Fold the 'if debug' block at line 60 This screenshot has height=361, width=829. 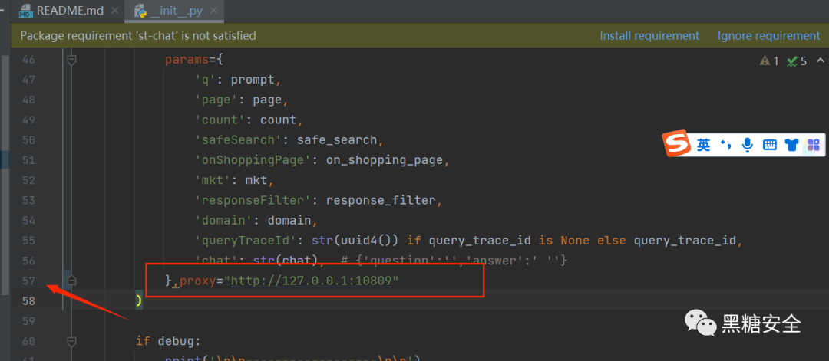pos(71,340)
